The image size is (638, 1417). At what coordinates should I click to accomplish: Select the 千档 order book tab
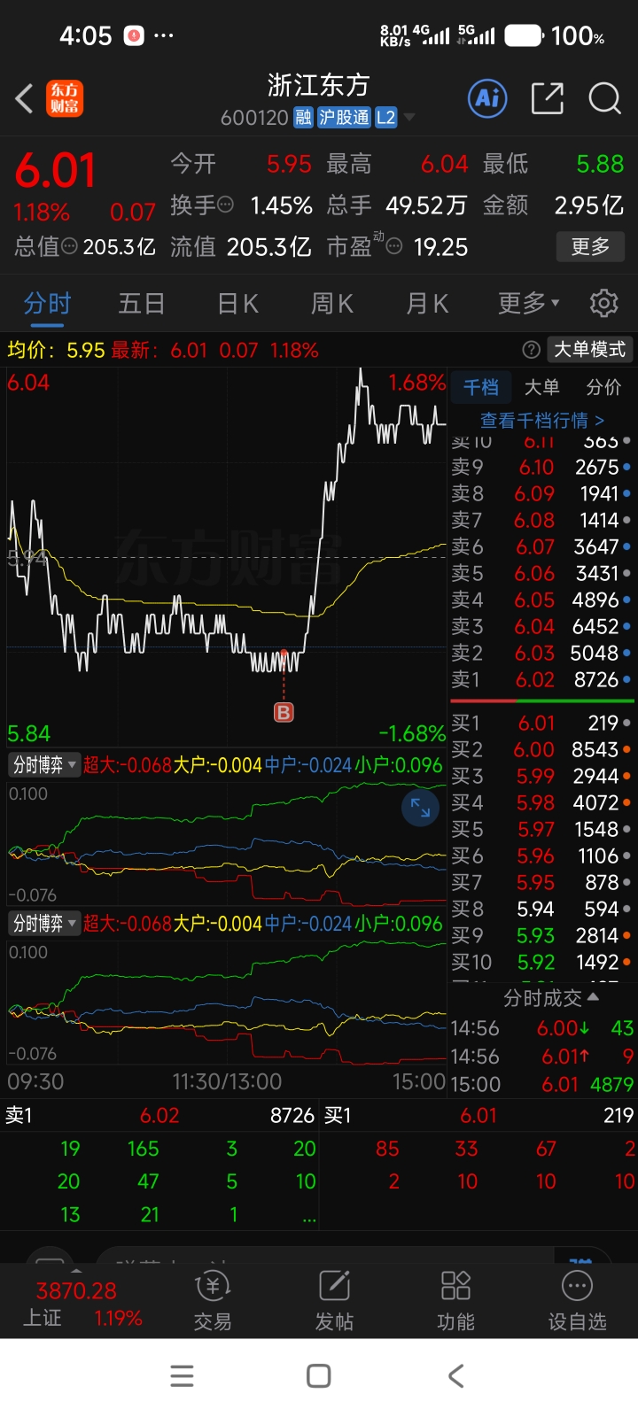tap(481, 387)
